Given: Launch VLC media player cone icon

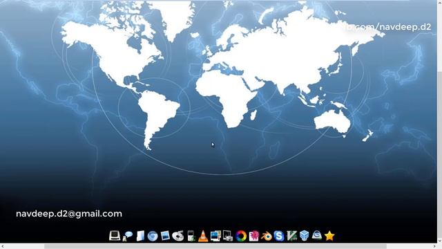Looking at the screenshot, I should click(x=203, y=236).
